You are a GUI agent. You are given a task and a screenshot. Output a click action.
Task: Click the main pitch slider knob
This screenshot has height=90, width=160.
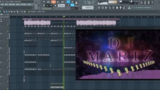pos(39,5)
